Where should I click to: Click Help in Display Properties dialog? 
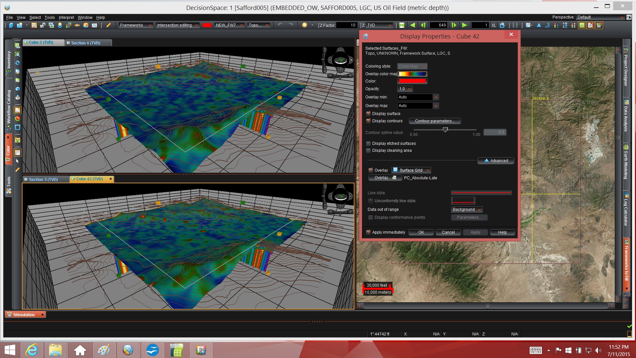[x=502, y=232]
